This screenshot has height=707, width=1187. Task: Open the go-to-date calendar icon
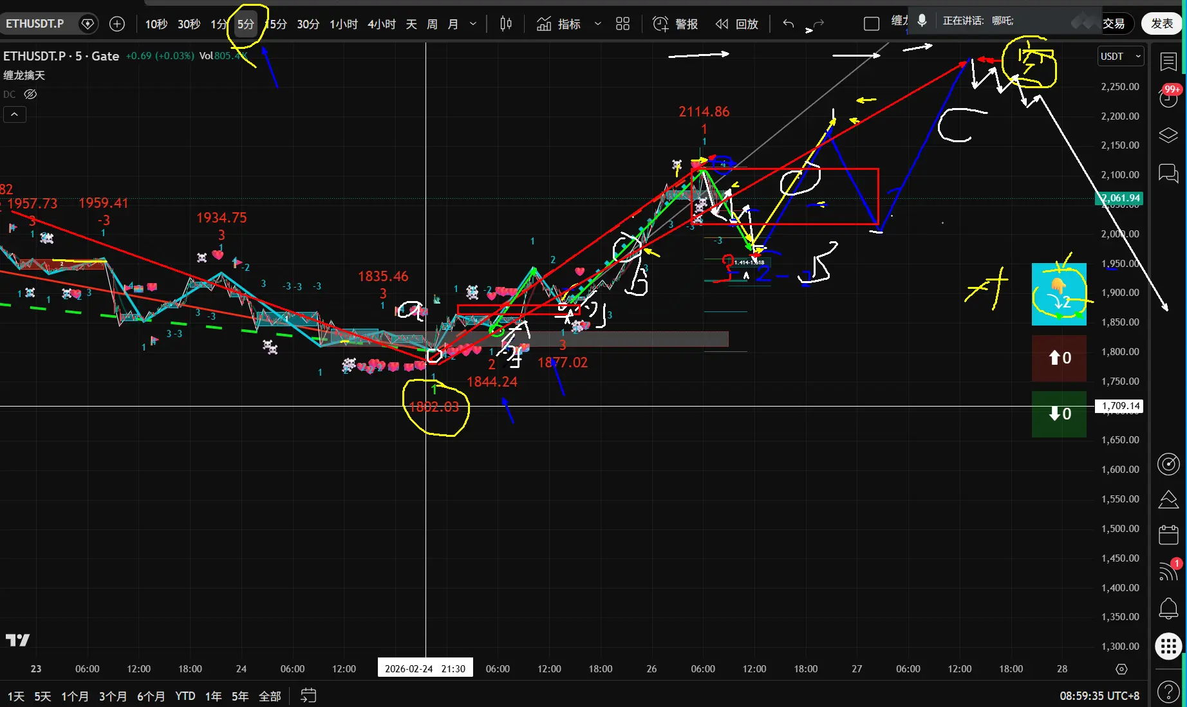308,695
